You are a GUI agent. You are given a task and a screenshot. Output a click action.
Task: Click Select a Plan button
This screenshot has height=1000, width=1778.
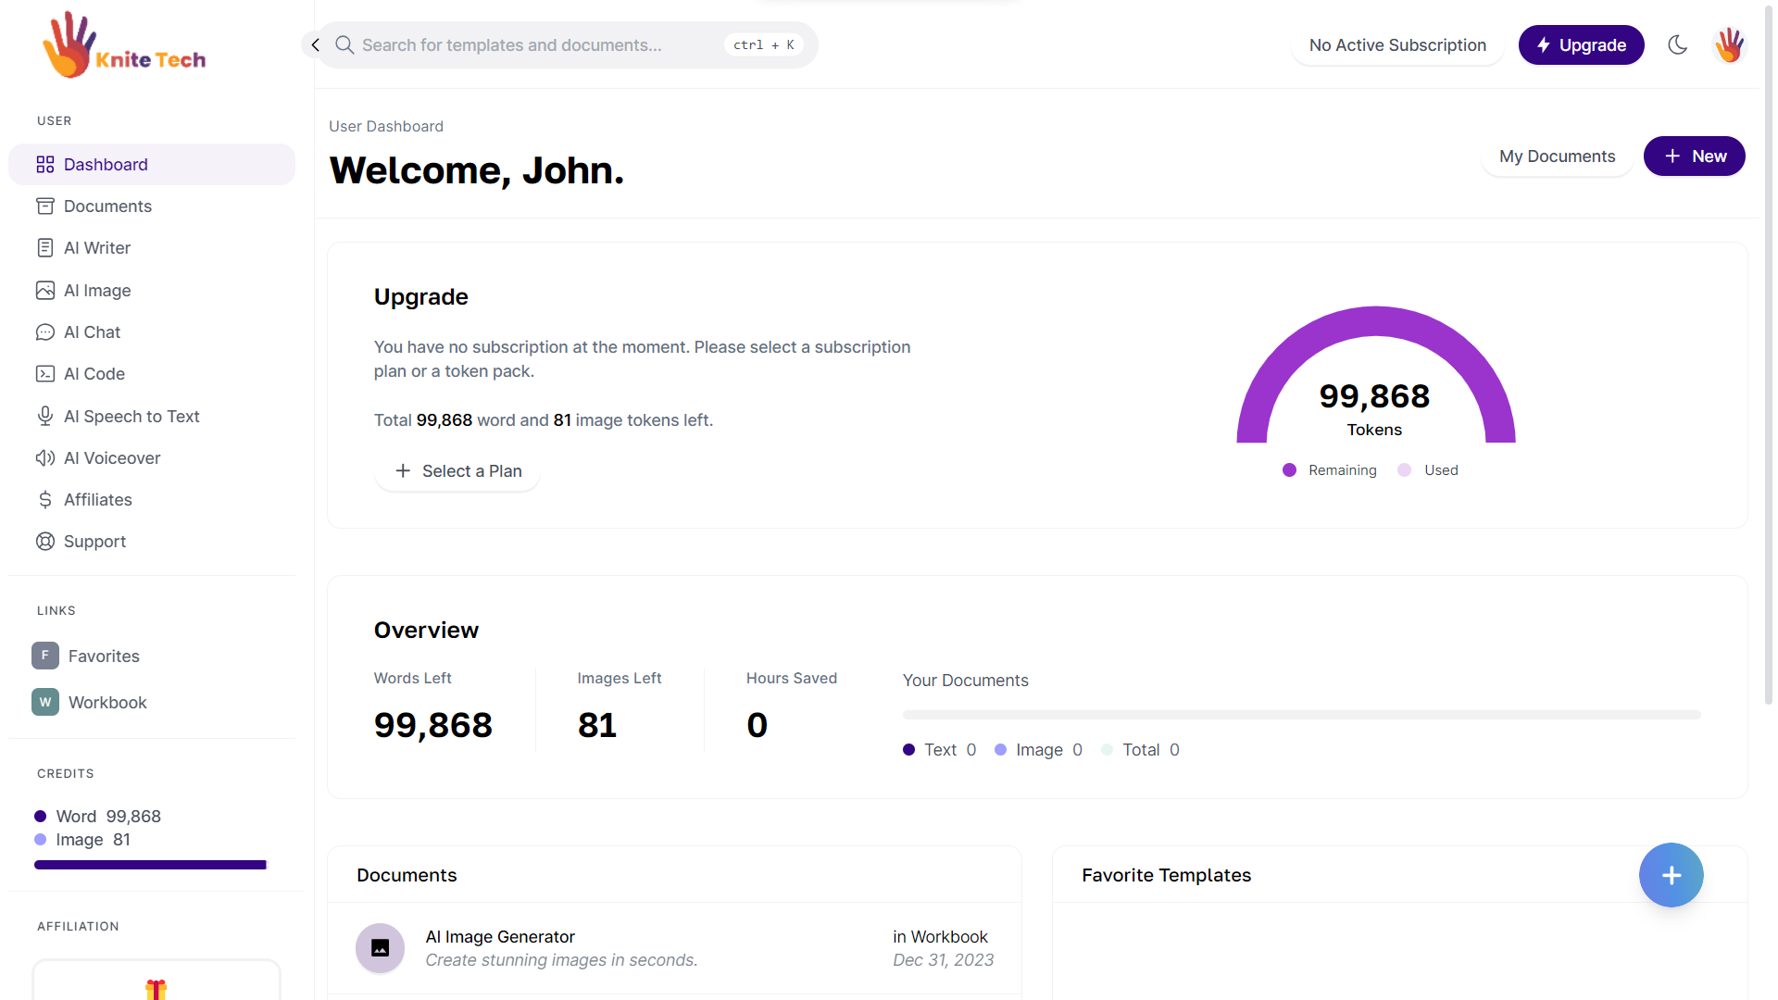coord(457,471)
